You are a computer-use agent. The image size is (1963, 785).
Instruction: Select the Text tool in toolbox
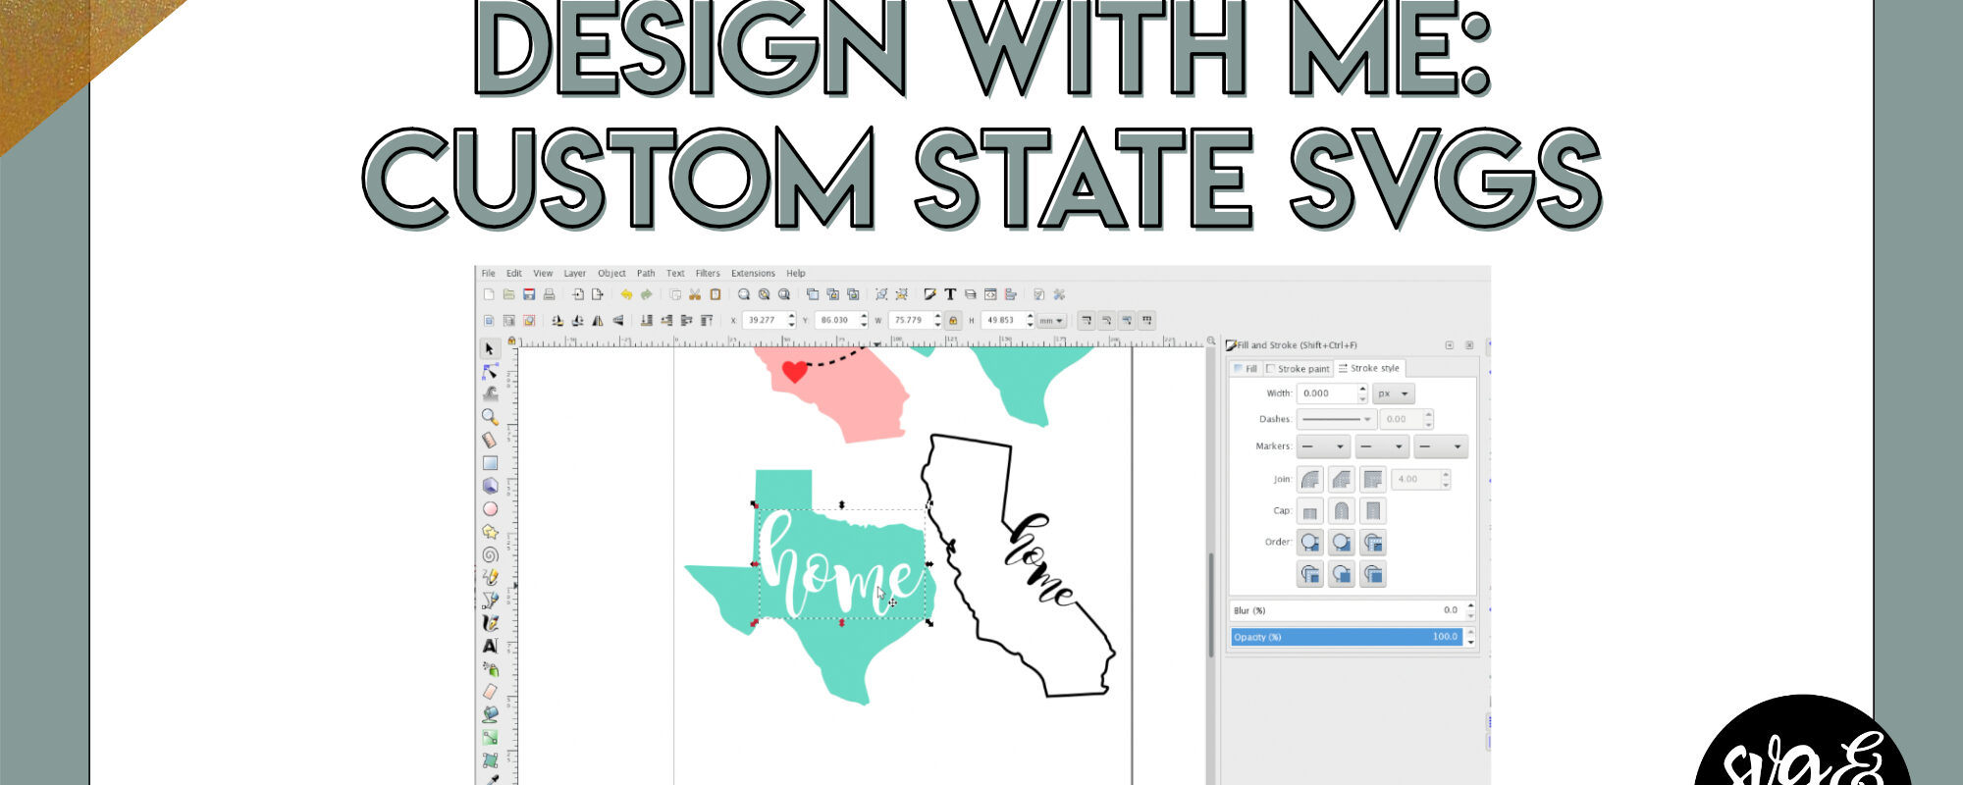coord(490,646)
